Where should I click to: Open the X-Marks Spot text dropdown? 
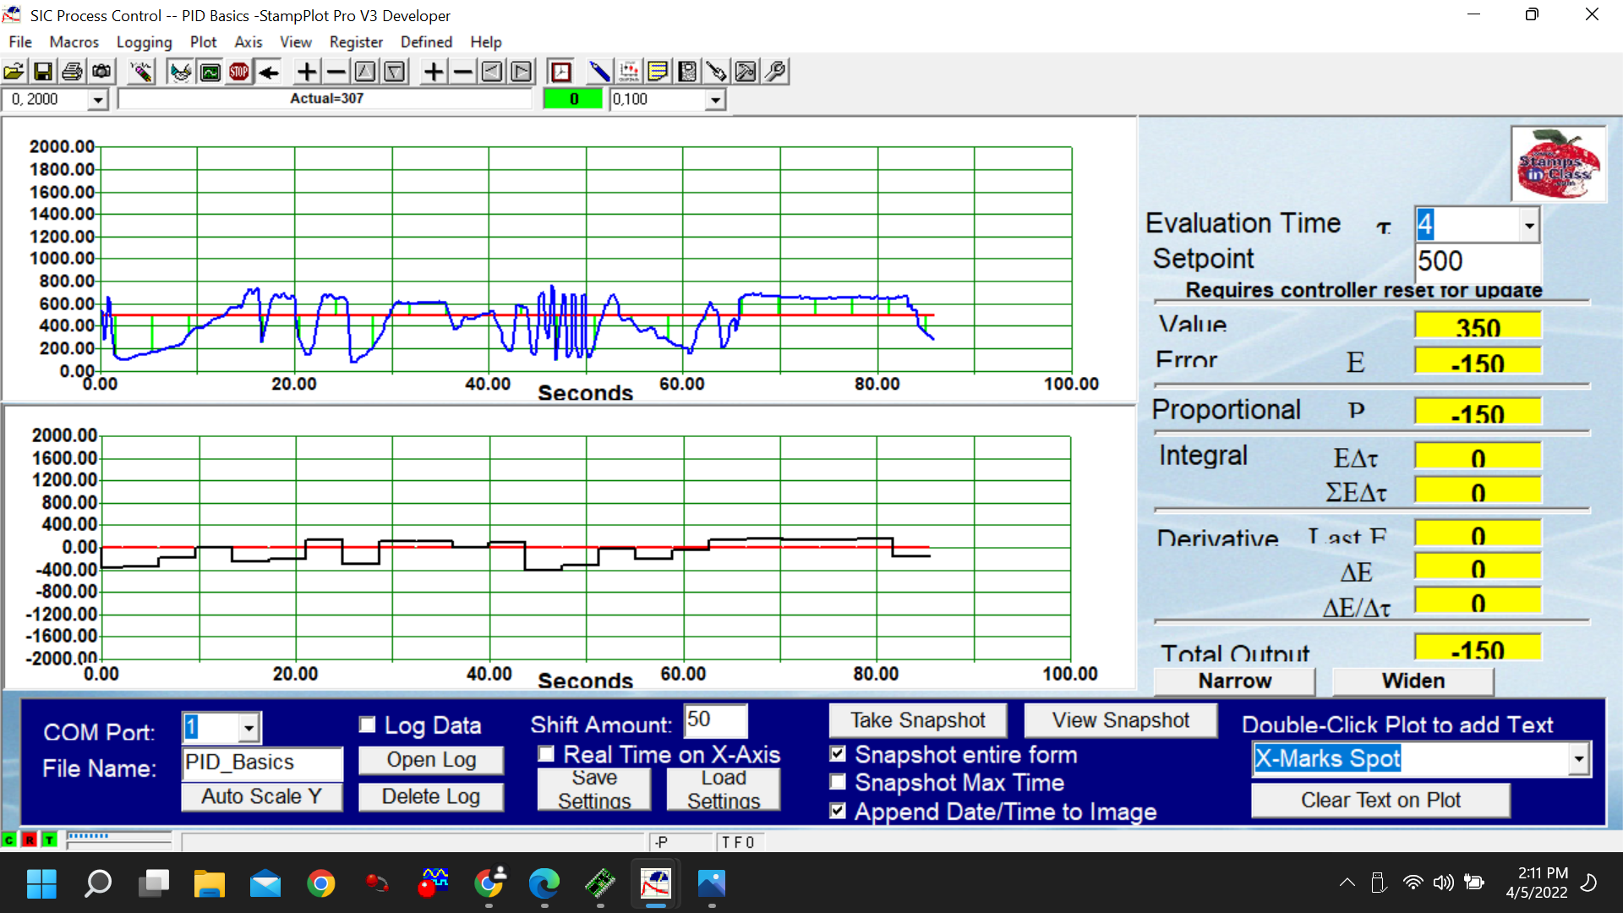[1578, 759]
